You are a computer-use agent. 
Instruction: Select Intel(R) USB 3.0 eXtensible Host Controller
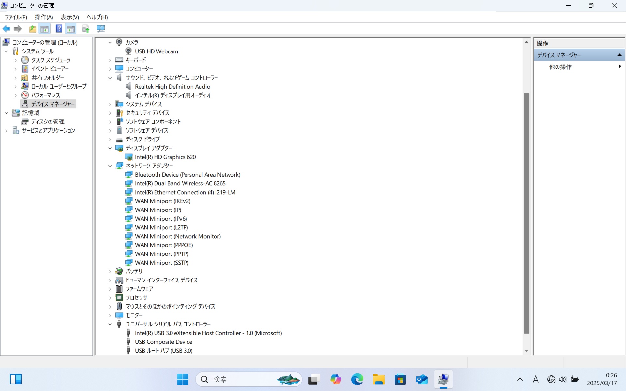coord(208,333)
